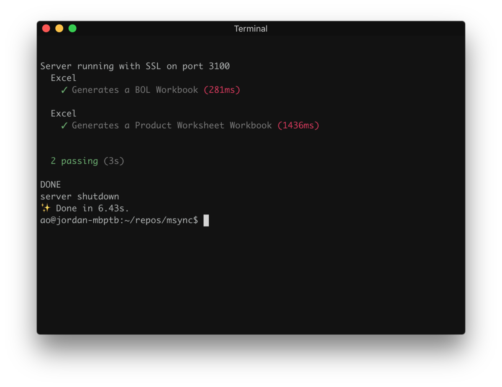Screen dimensions: 502x387
Task: Click the server shutdown message
Action: coord(79,196)
